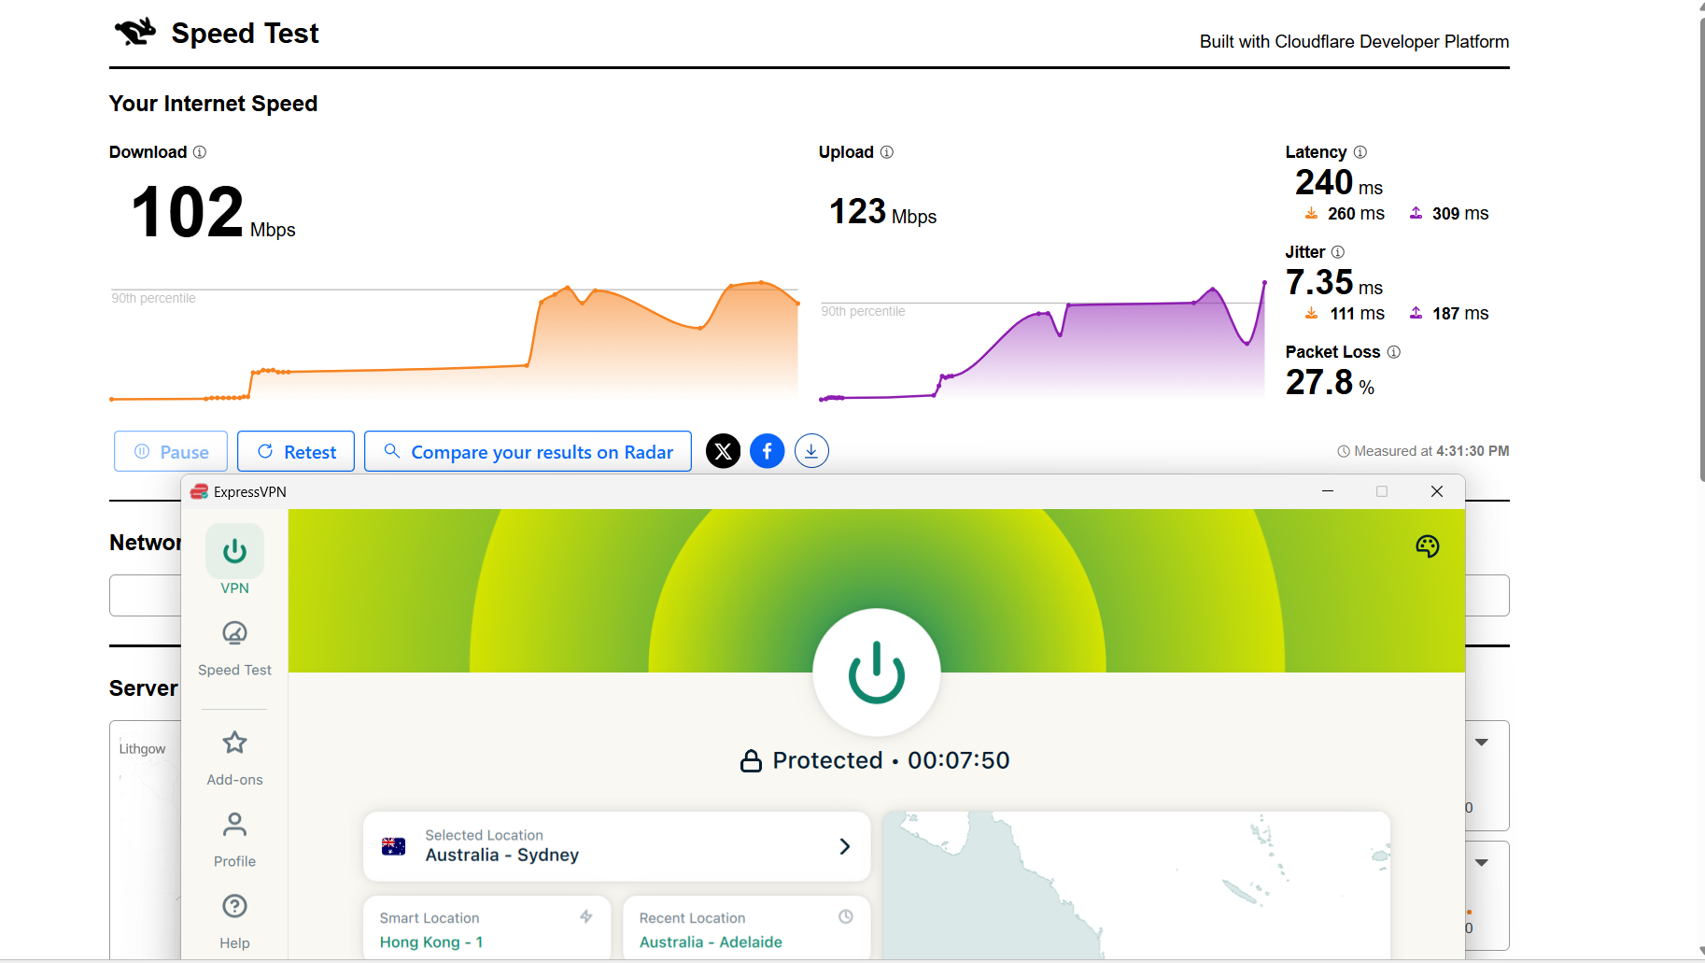
Task: Disconnect VPN using the large power button
Action: coord(876,673)
